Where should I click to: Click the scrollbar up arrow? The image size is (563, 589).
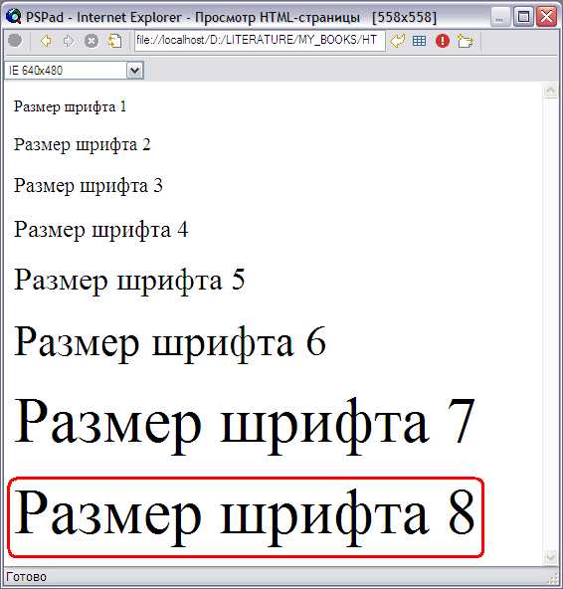click(551, 92)
